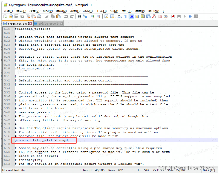Click the '# identity:key' comment line

29,160
